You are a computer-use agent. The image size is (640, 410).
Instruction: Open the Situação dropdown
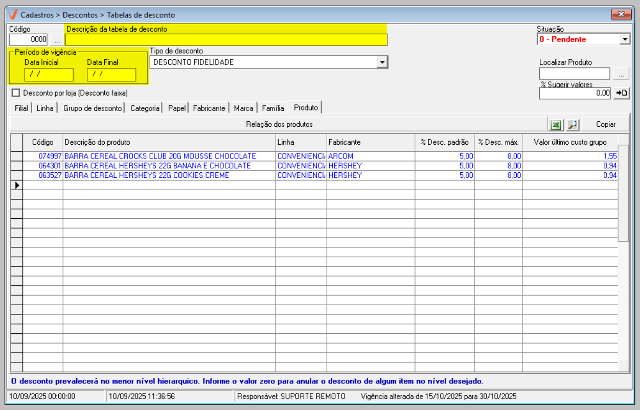click(x=625, y=39)
